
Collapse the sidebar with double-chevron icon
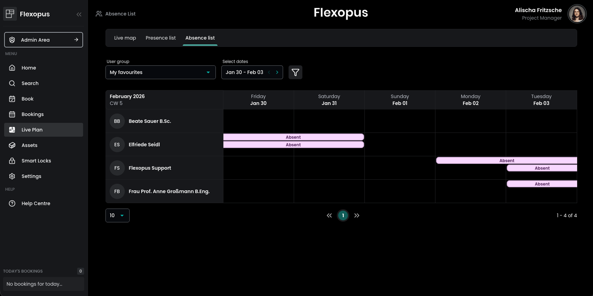click(79, 14)
